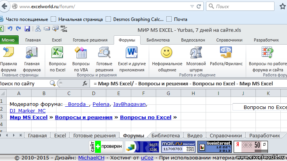Switch to the Видео sheet tab
The width and height of the screenshot is (287, 161).
pos(195,135)
